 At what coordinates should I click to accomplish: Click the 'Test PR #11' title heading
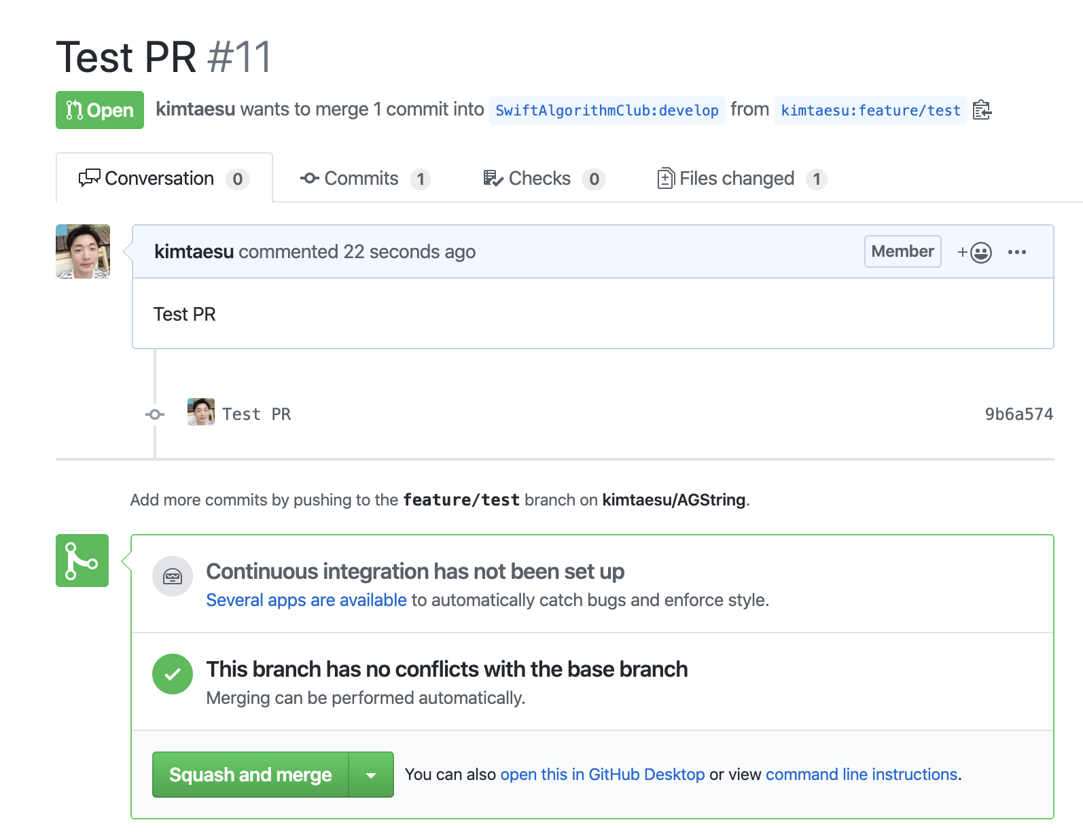[x=164, y=56]
